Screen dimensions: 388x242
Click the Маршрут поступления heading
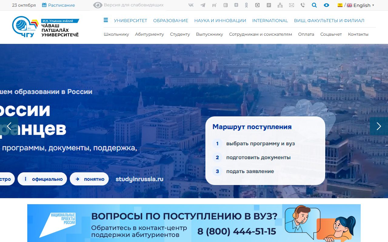(252, 127)
